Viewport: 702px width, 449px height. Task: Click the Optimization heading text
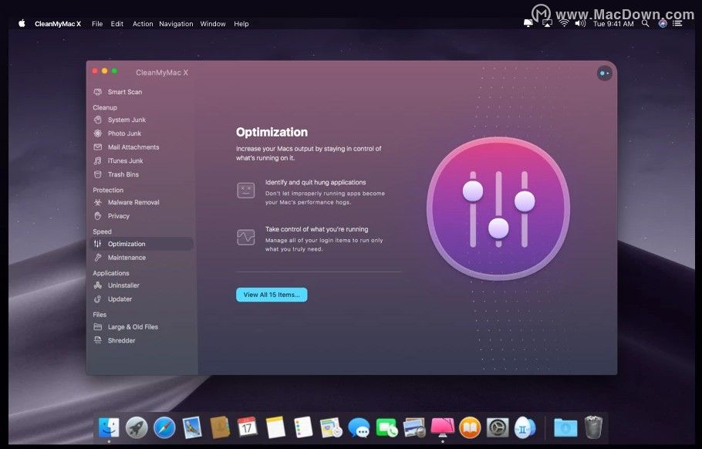click(272, 132)
